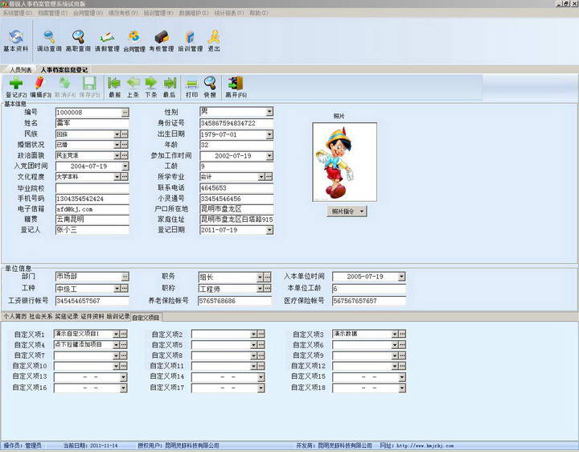Open the 登记日期 date dropdown
579x452 pixels.
[x=269, y=230]
